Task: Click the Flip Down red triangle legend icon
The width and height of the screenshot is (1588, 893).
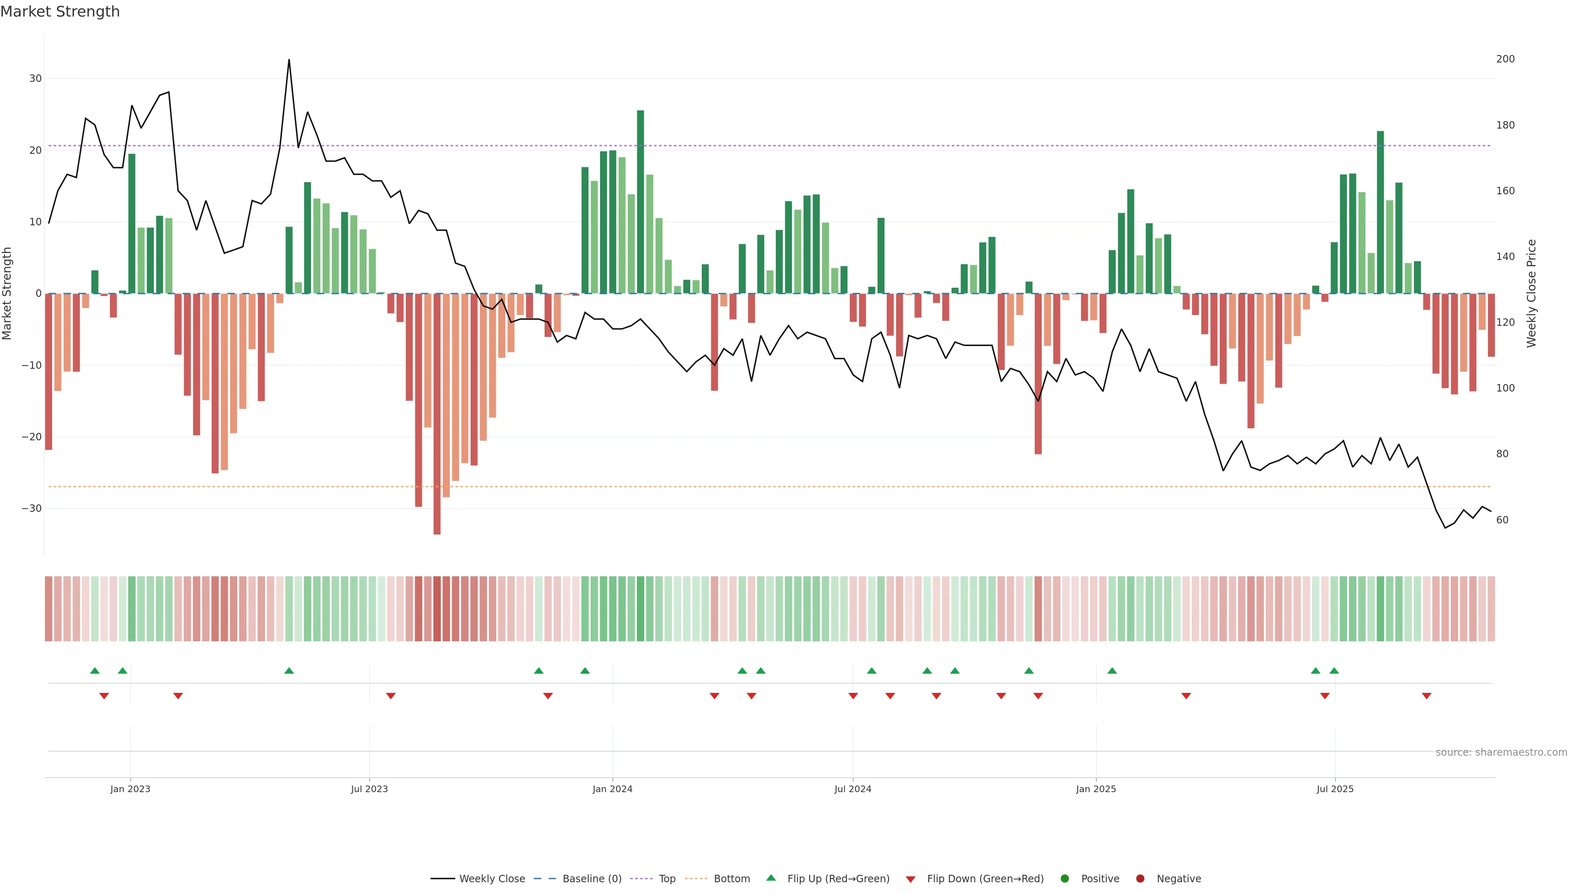Action: [911, 879]
